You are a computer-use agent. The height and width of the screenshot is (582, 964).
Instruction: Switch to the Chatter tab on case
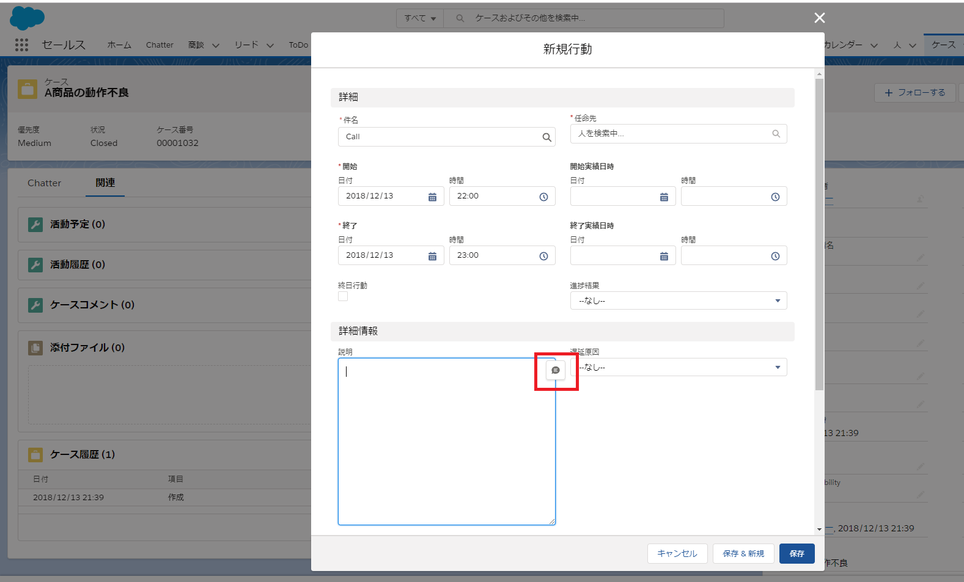point(44,183)
